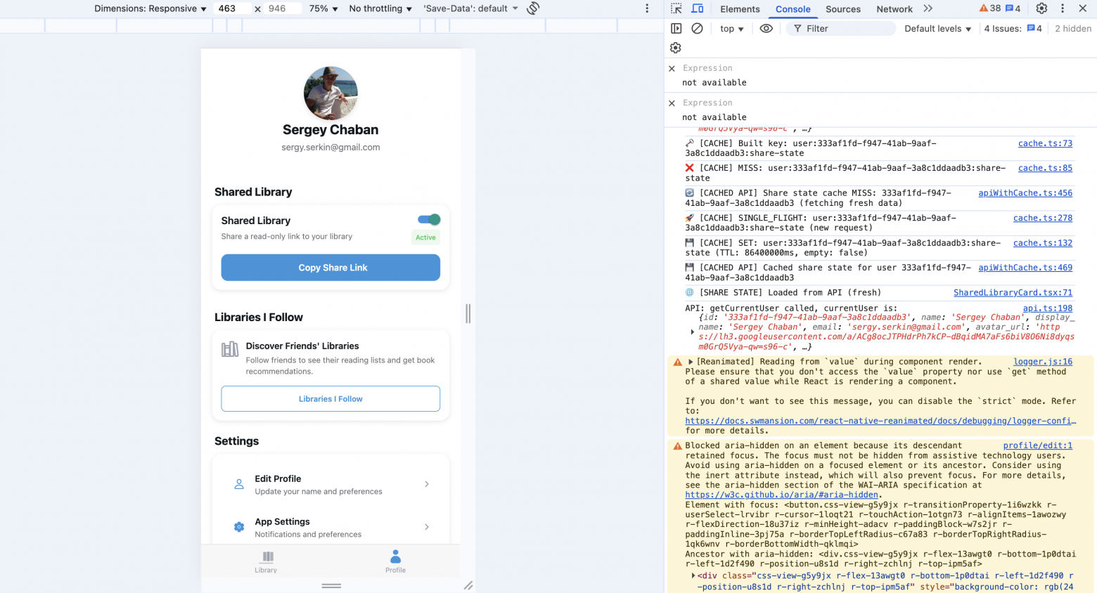Open device toolbar more options menu
Viewport: 1097px width, 593px height.
(647, 8)
